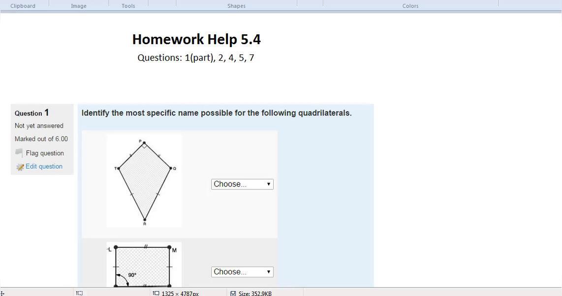
Task: Click the 'Homework Help 5.4' heading
Action: 196,39
